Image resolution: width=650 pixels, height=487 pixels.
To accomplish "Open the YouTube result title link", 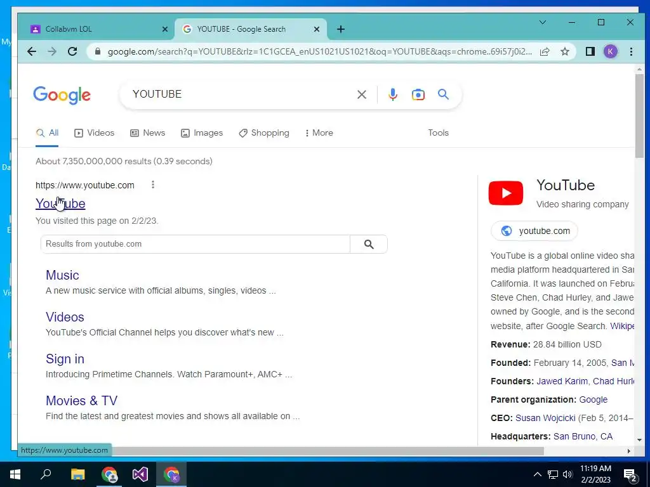I will coord(60,204).
